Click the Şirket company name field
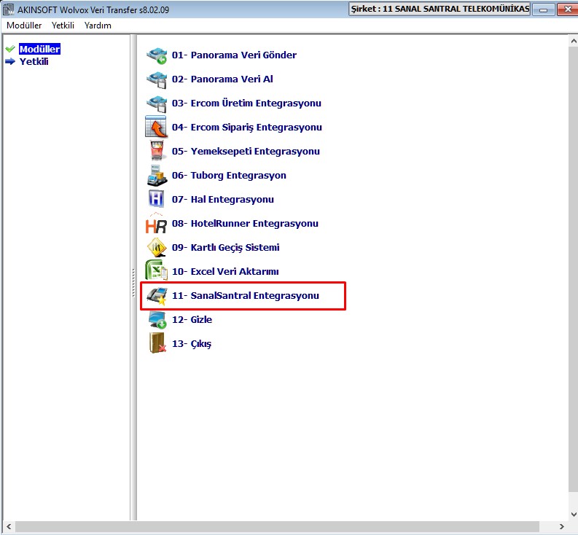 (440, 9)
